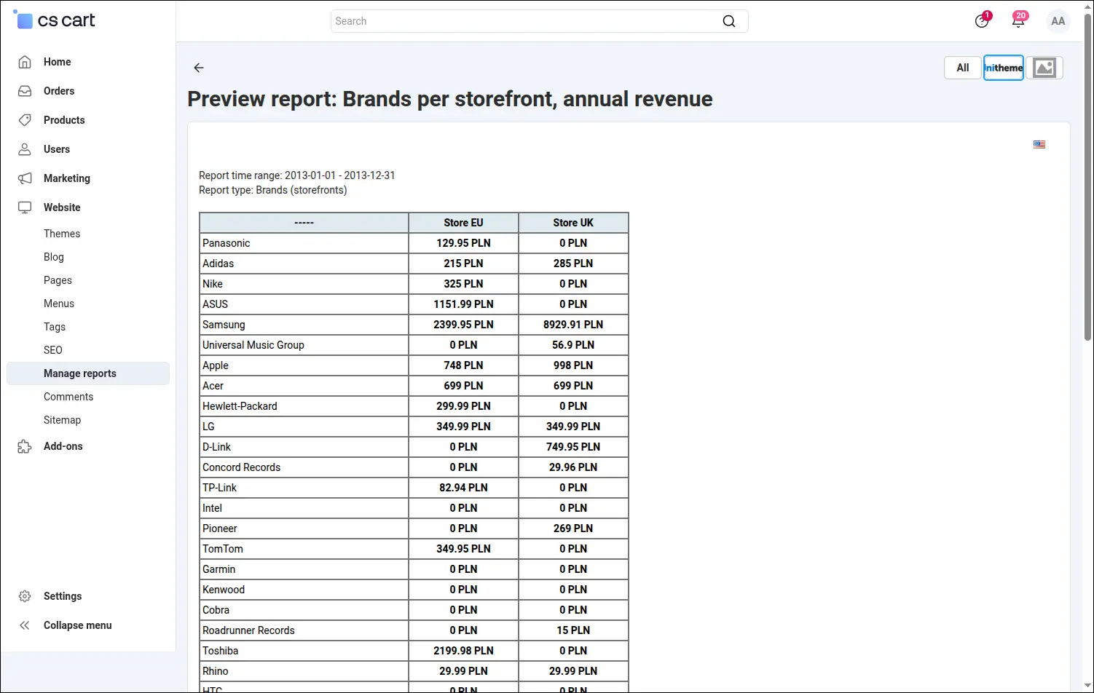Click the Settings gear icon
This screenshot has height=693, width=1094.
point(25,596)
